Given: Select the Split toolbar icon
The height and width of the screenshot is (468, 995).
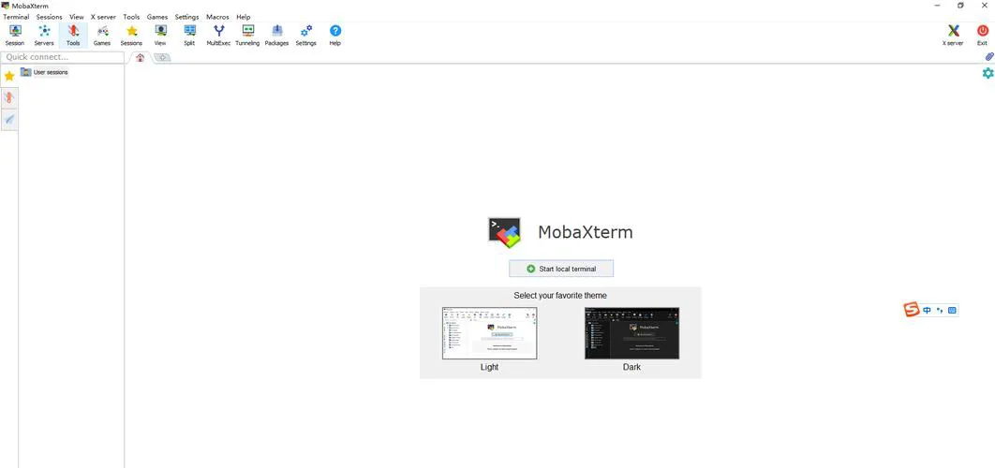Looking at the screenshot, I should click(x=189, y=35).
